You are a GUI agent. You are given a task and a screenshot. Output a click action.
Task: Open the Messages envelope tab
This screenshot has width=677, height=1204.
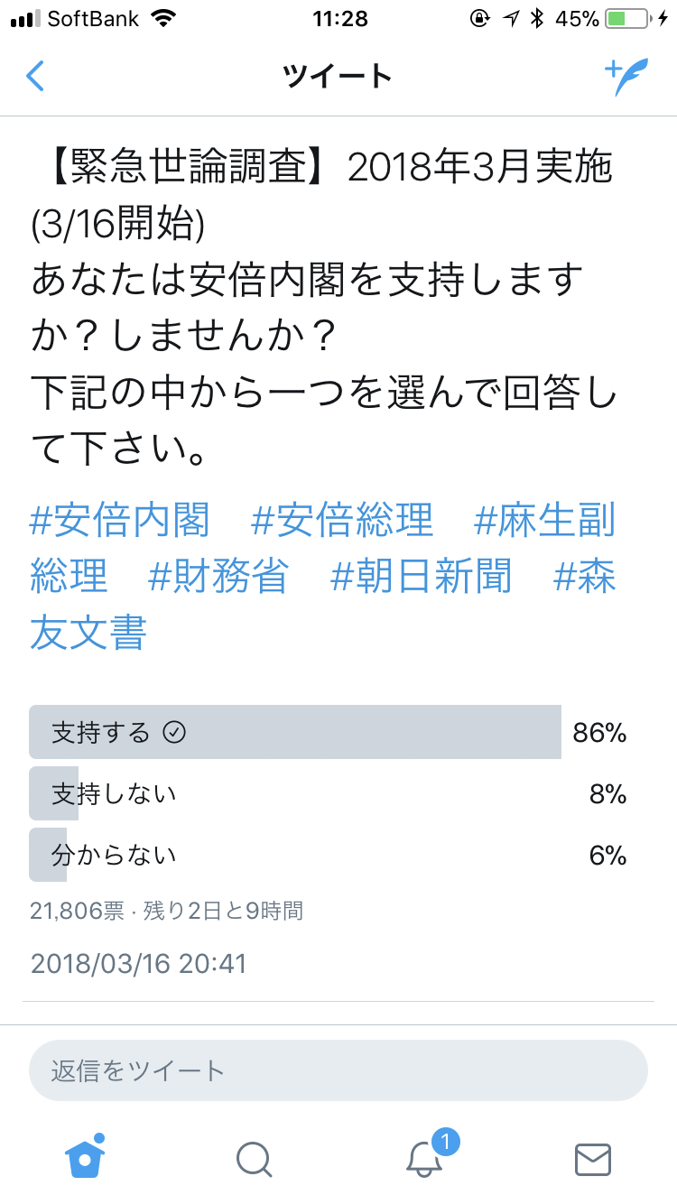(593, 1159)
